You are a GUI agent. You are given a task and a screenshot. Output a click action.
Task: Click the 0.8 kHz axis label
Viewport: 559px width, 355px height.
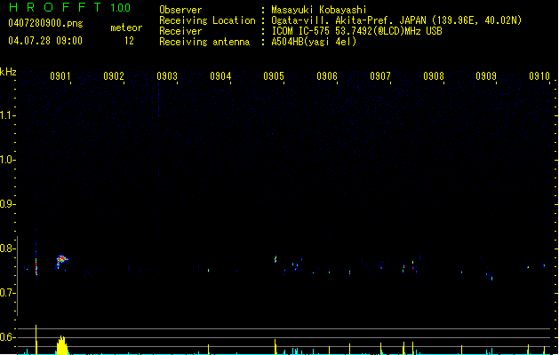[7, 248]
